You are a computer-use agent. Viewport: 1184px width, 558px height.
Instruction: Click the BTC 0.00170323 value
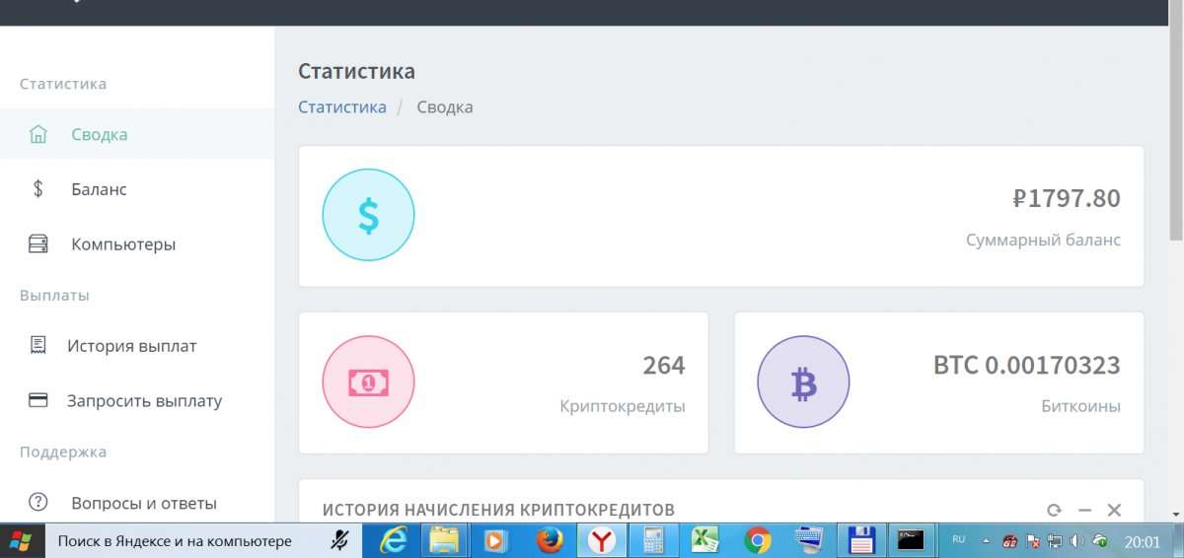tap(1027, 365)
